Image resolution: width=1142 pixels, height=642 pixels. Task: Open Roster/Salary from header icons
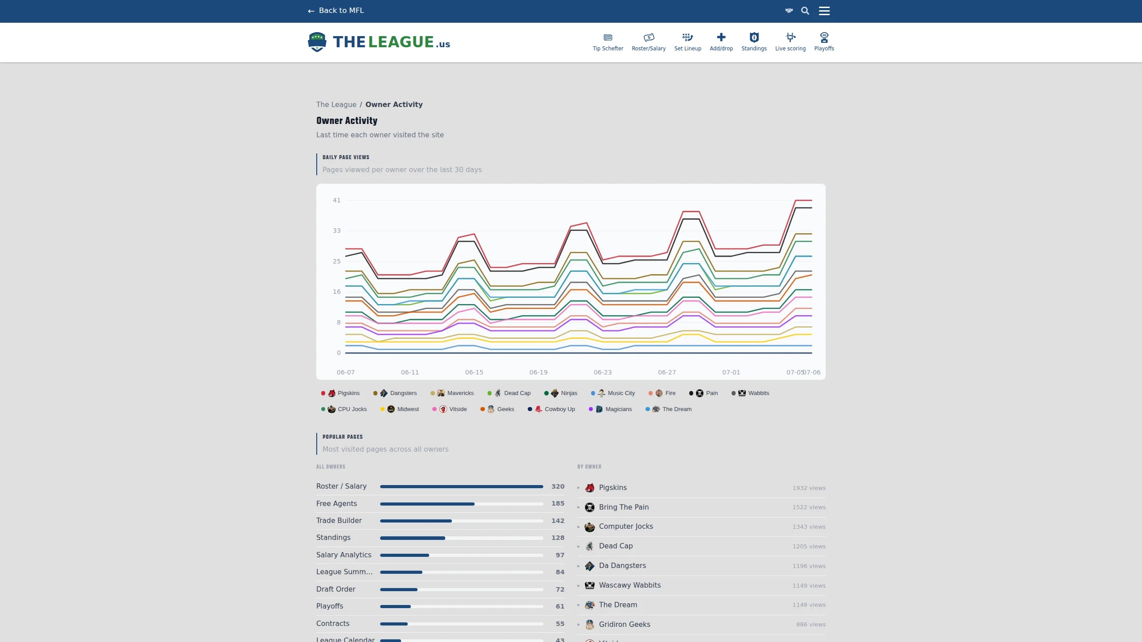649,42
